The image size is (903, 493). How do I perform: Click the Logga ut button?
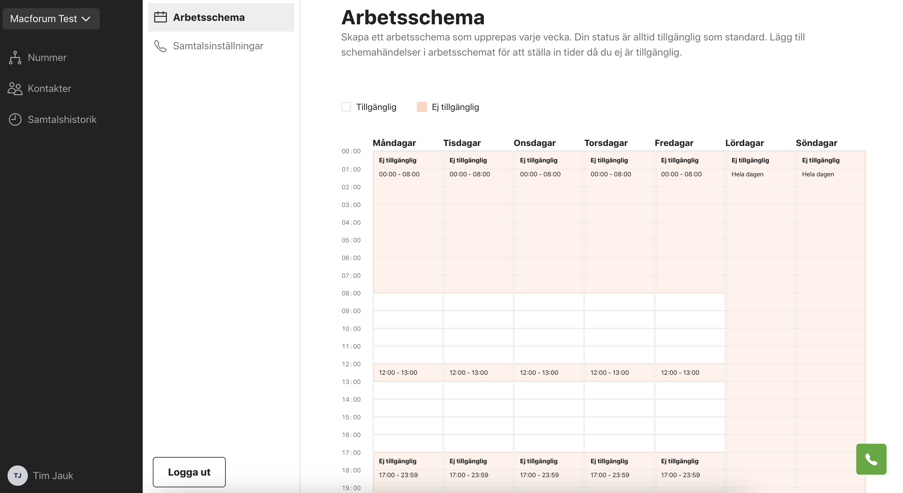(x=189, y=472)
